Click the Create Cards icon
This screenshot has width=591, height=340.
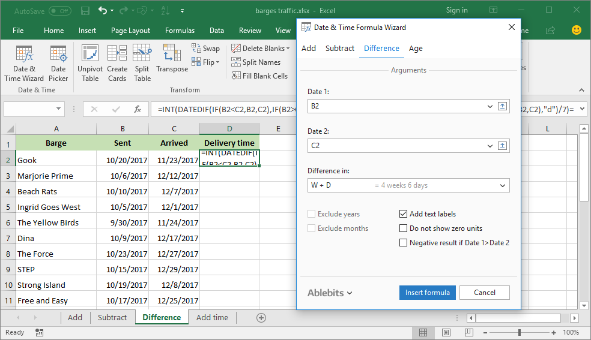click(117, 64)
